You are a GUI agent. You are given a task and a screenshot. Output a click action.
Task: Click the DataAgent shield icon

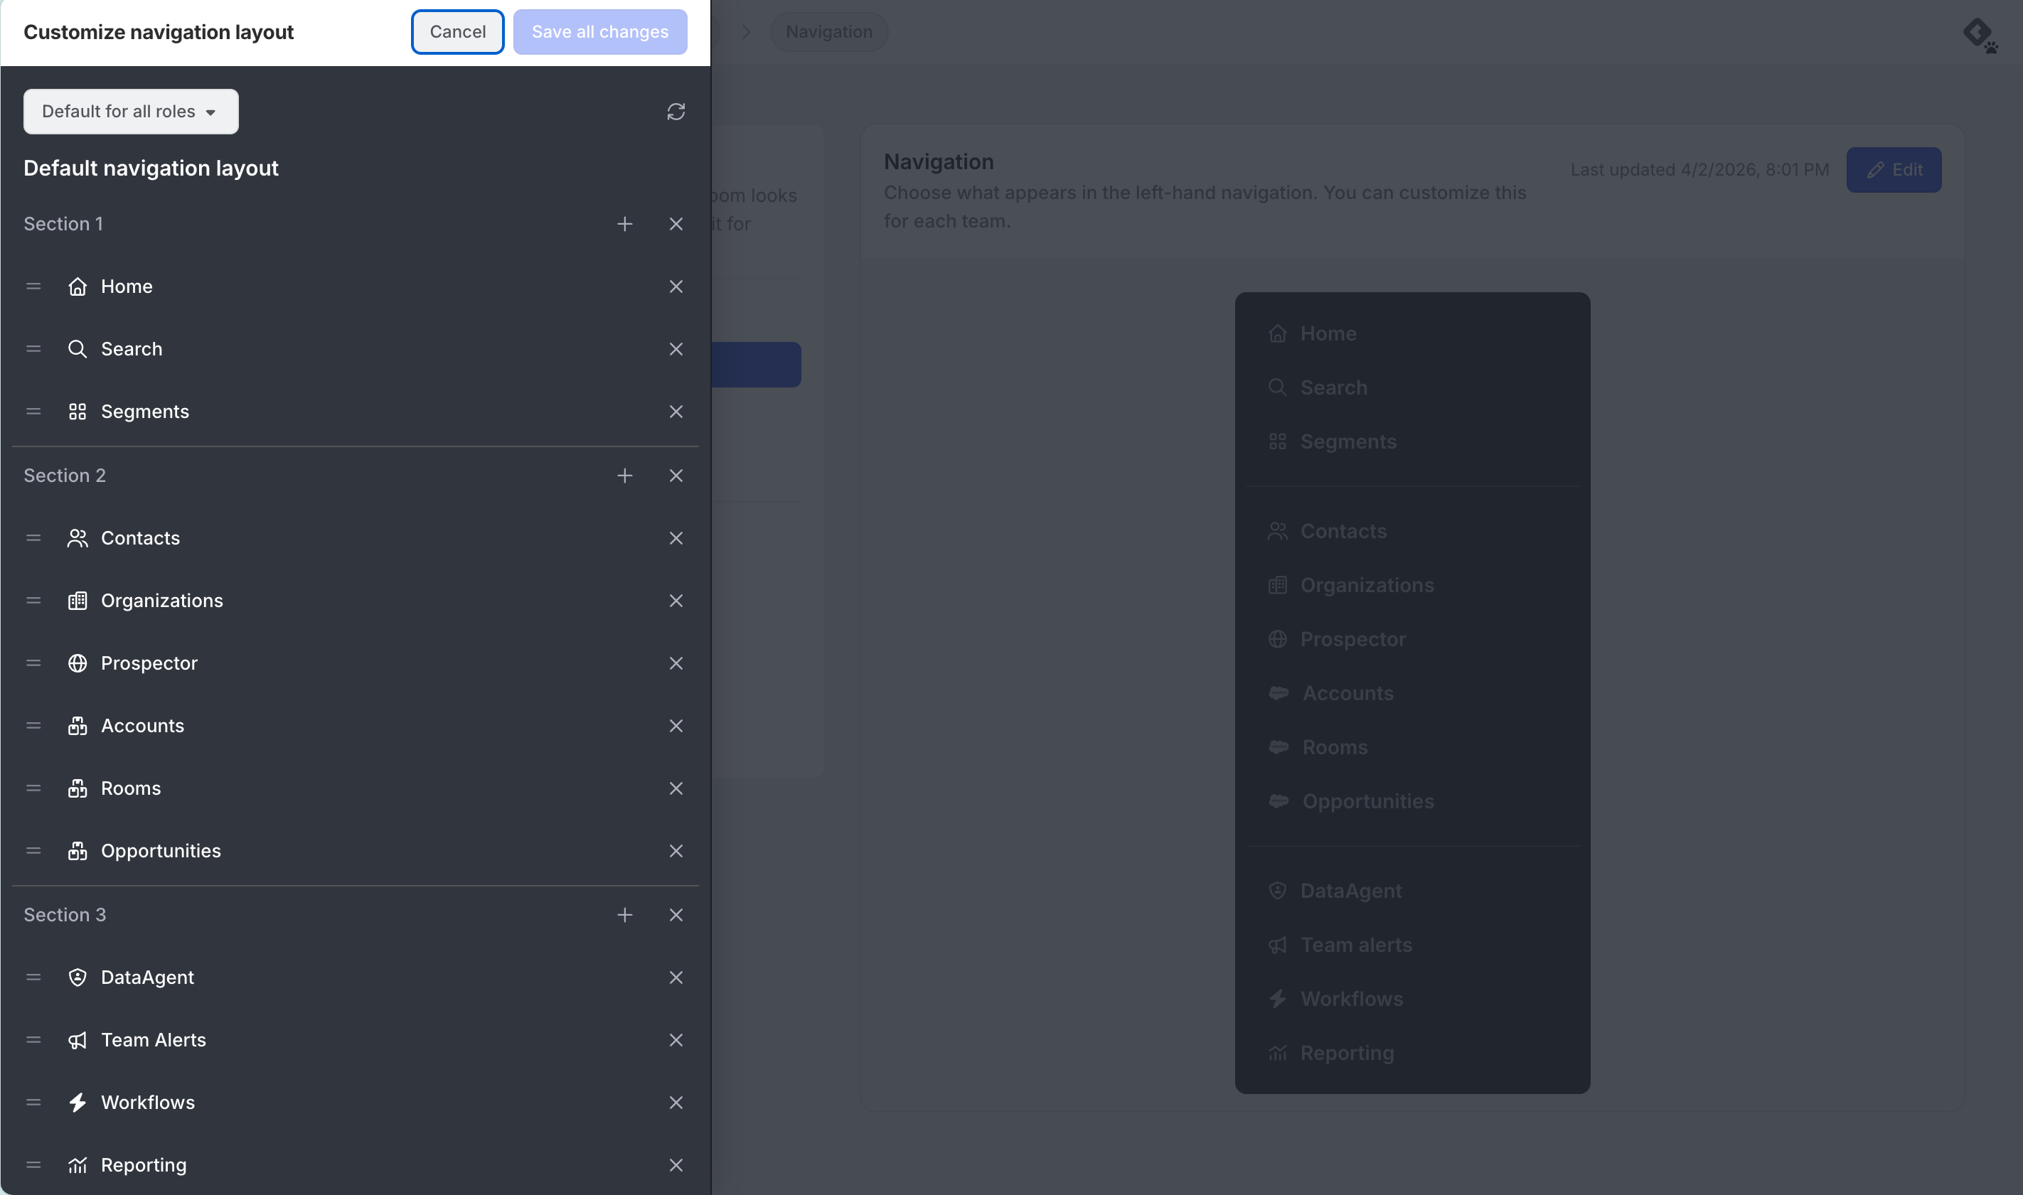click(x=78, y=977)
